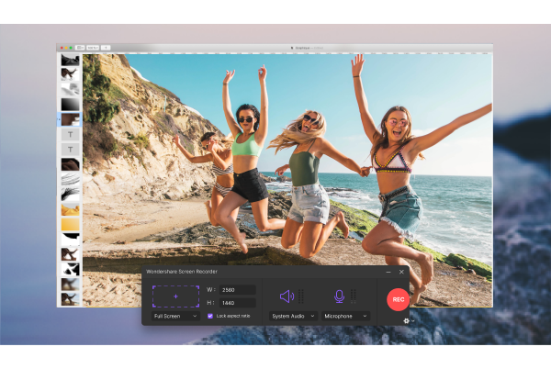Select the highlighted thumbnail in the sidebar
Screen dimensions: 551x369
pos(71,119)
